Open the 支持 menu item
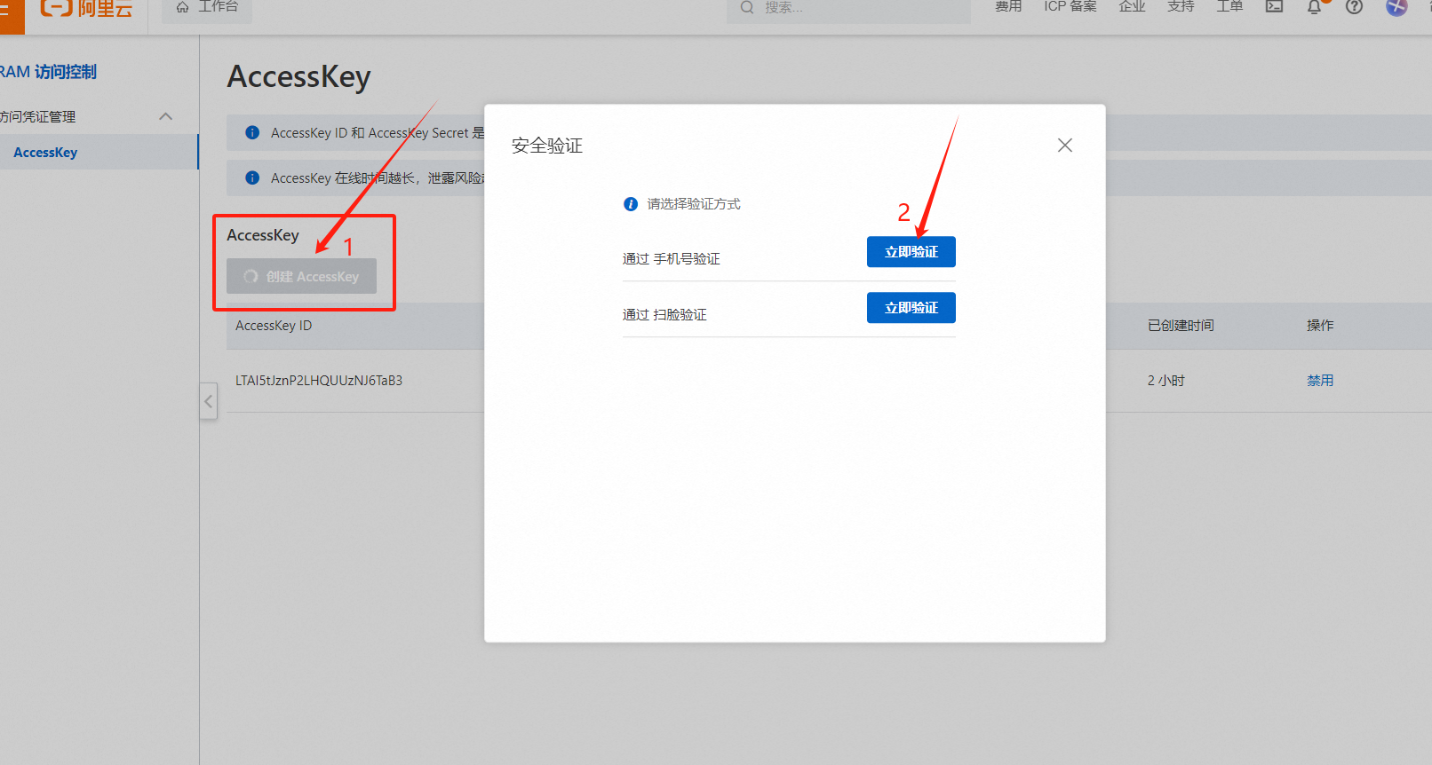The height and width of the screenshot is (765, 1432). pyautogui.click(x=1181, y=7)
